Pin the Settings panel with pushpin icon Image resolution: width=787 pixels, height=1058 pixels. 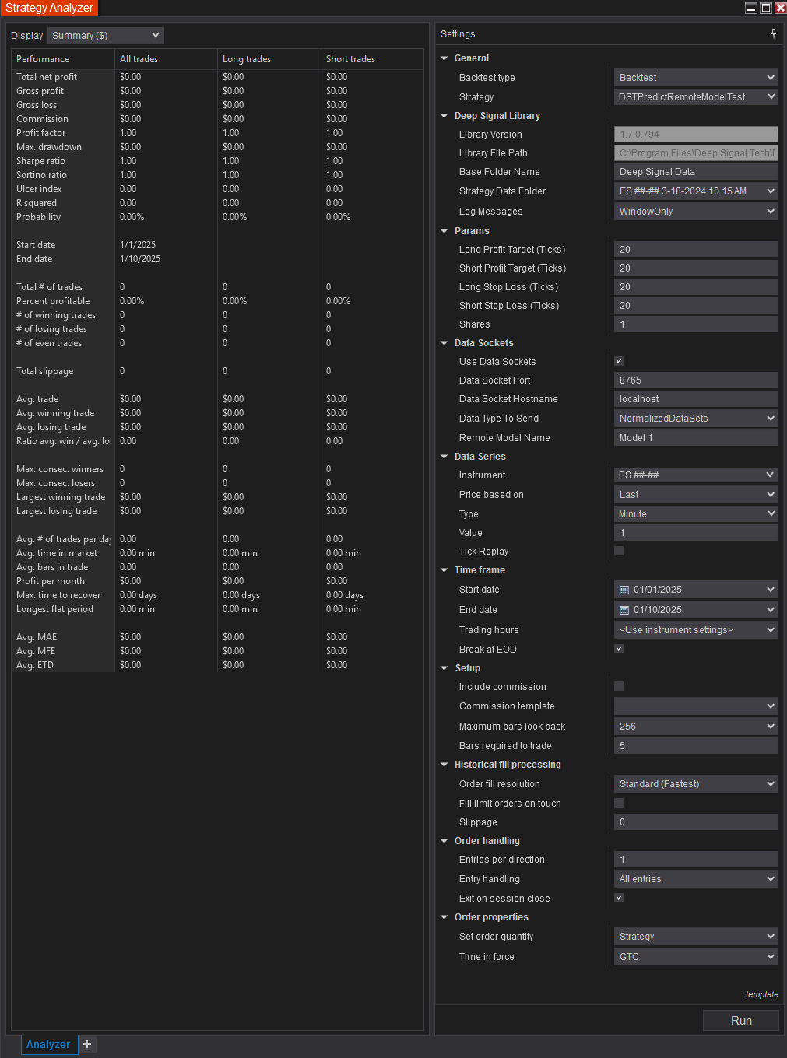(x=773, y=33)
